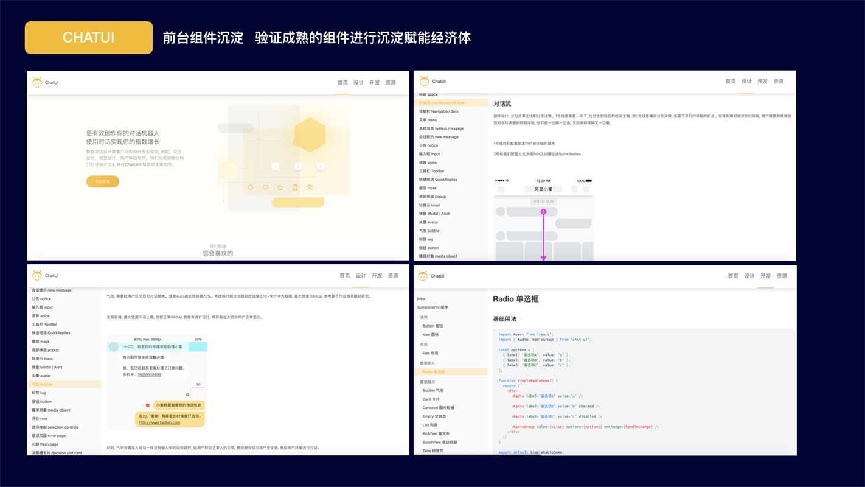Open Intro in the Radio panel sidebar
Viewport: 865px width, 487px height.
coord(421,298)
